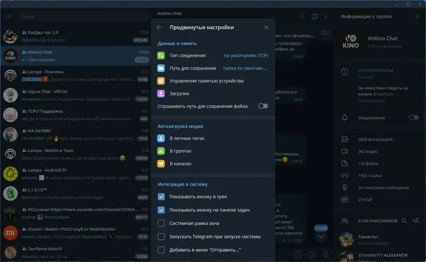Search group members with magnifier icon

(404, 220)
